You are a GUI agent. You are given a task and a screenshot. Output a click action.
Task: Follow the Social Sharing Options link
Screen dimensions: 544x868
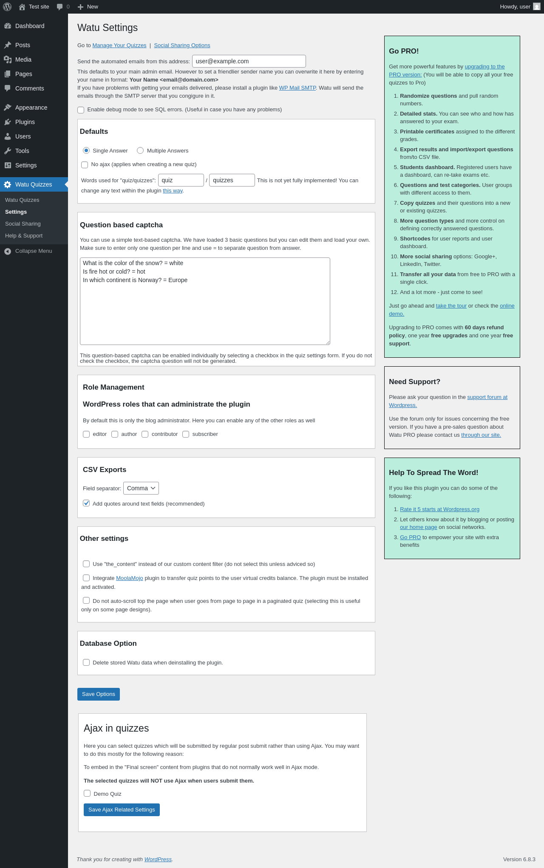click(182, 45)
